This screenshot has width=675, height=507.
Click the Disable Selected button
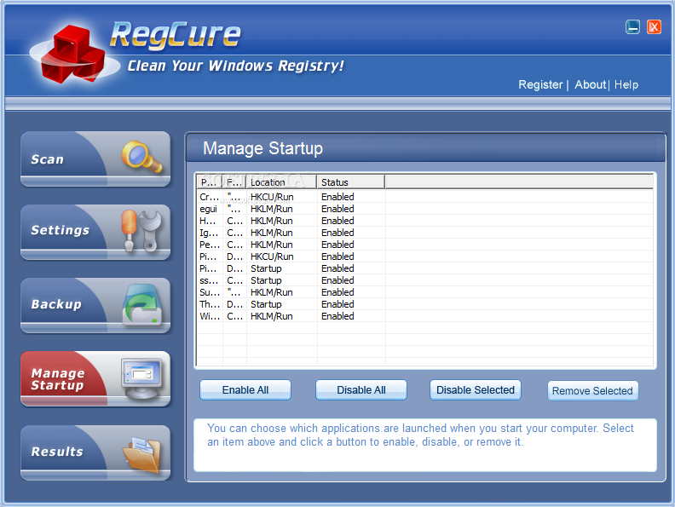476,390
